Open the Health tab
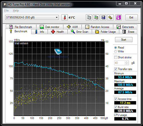This screenshot has width=143, height=126. pos(57,32)
